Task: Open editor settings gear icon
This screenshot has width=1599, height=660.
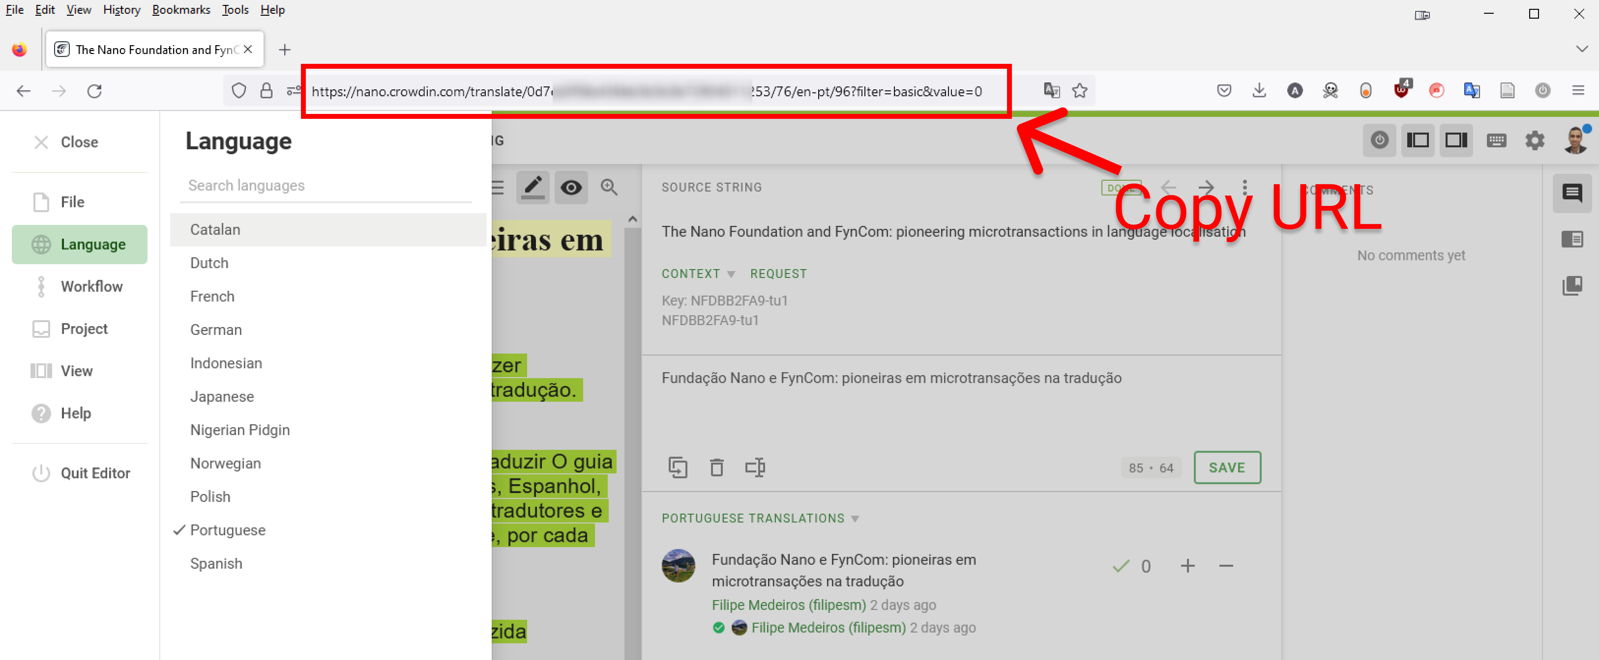Action: click(x=1534, y=141)
